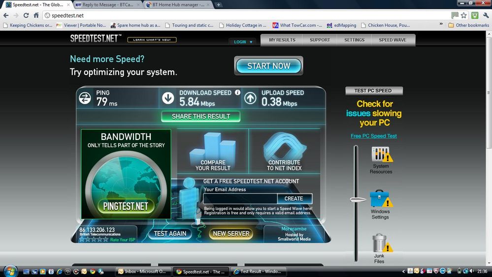Reload the speedtest.net page
The width and height of the screenshot is (492, 277).
pos(26,15)
